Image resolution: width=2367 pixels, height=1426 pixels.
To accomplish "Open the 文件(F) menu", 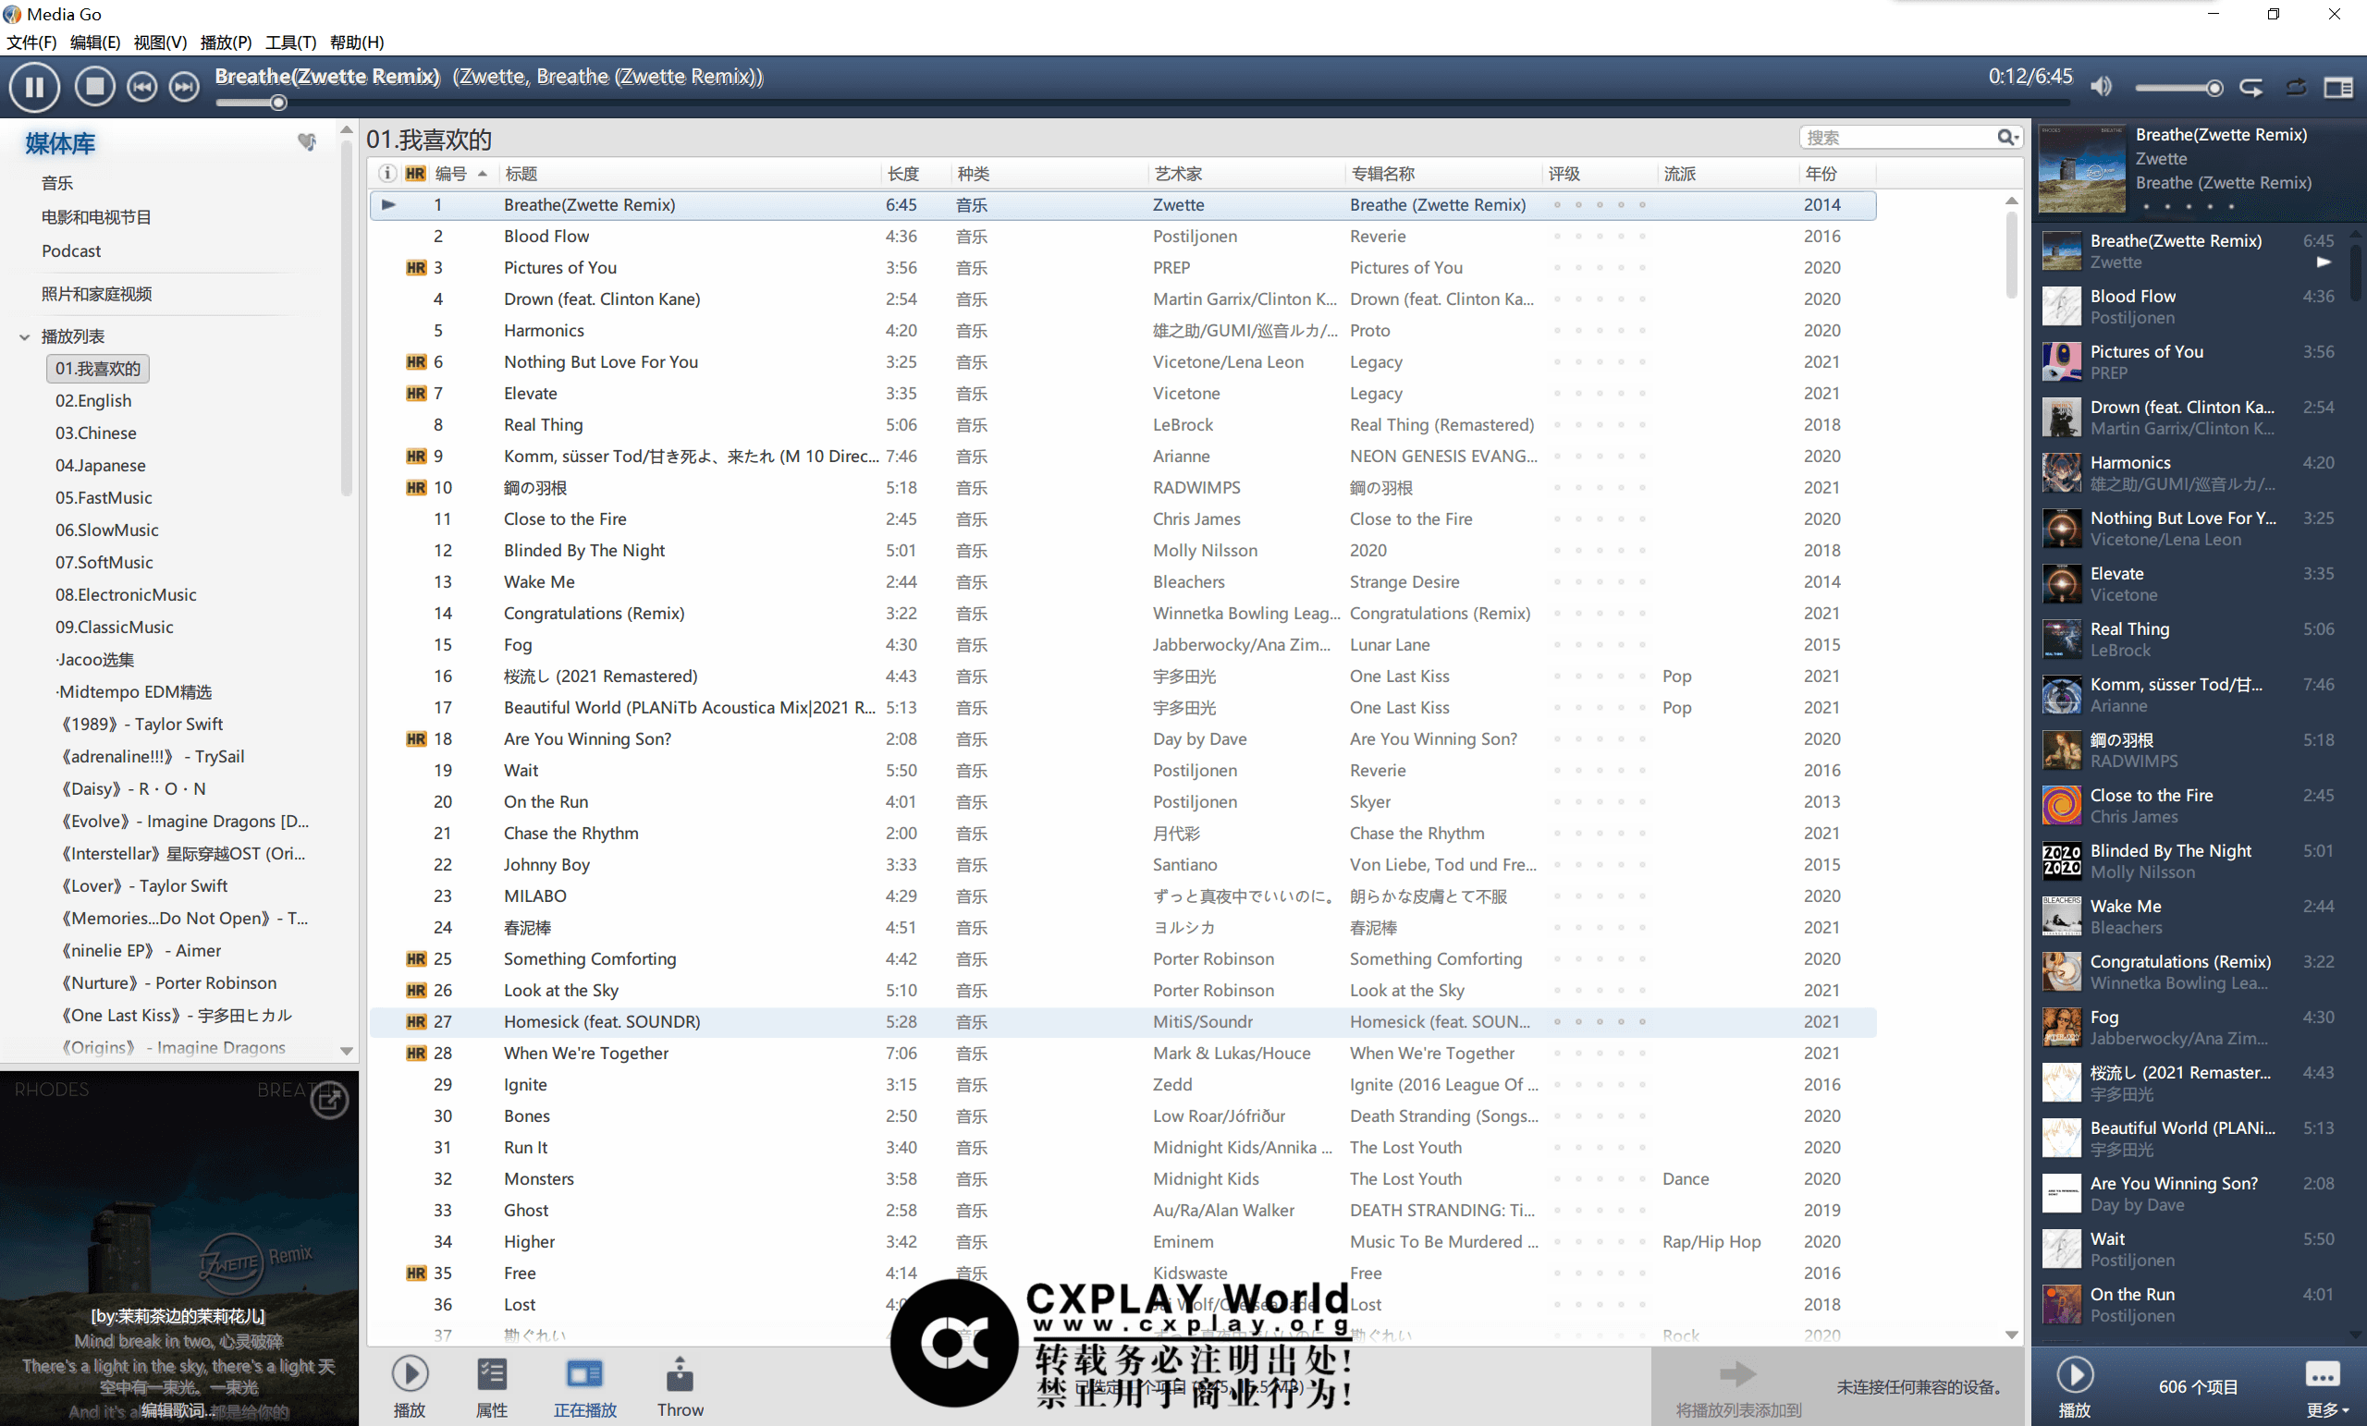I will point(31,43).
